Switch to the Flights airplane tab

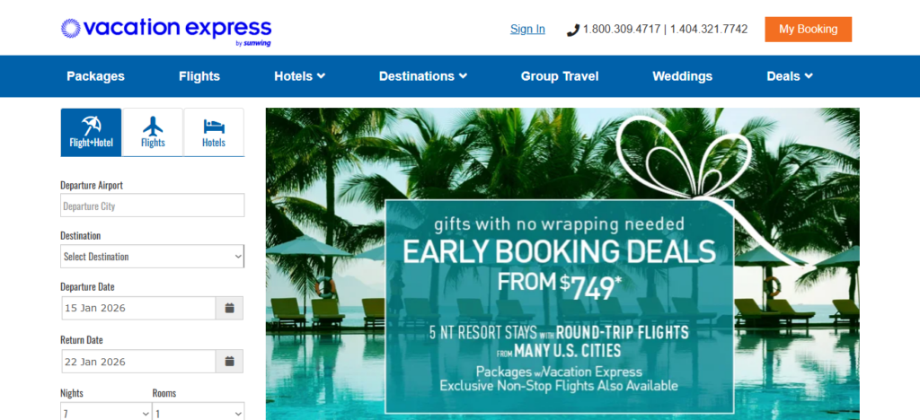[153, 133]
